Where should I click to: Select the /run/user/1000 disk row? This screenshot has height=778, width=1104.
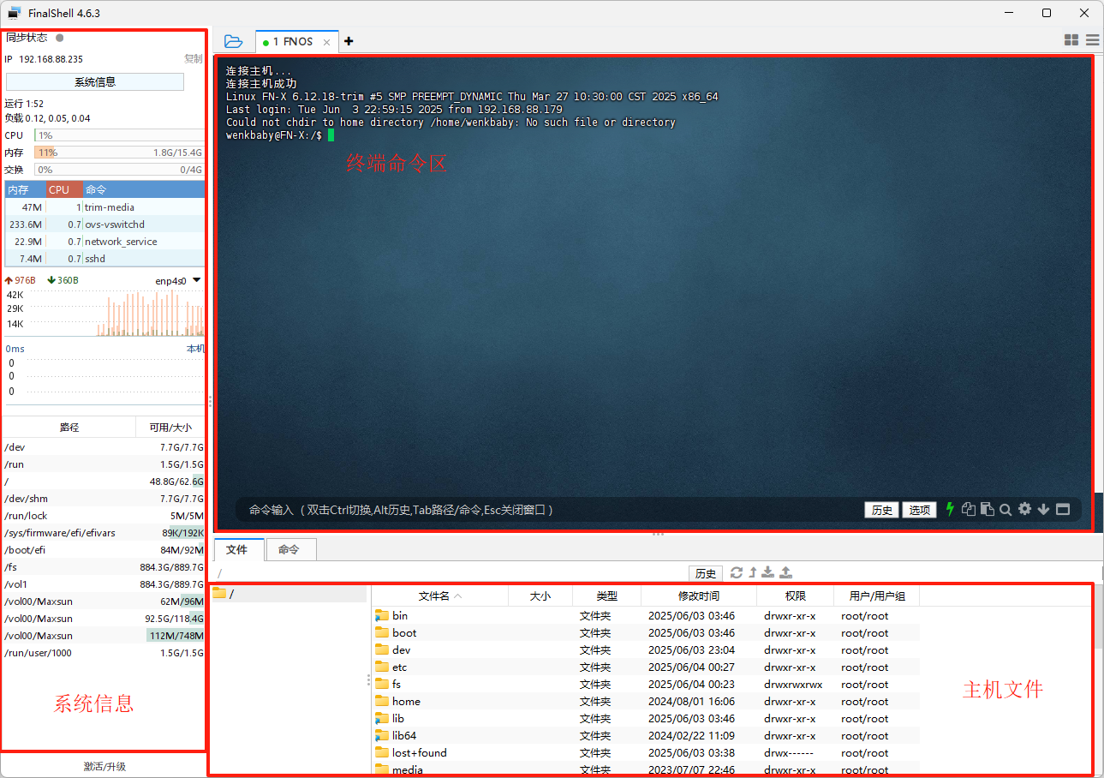tap(104, 653)
